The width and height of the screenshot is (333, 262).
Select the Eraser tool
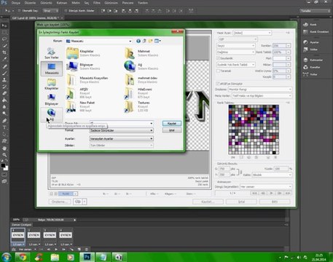pyautogui.click(x=4, y=93)
